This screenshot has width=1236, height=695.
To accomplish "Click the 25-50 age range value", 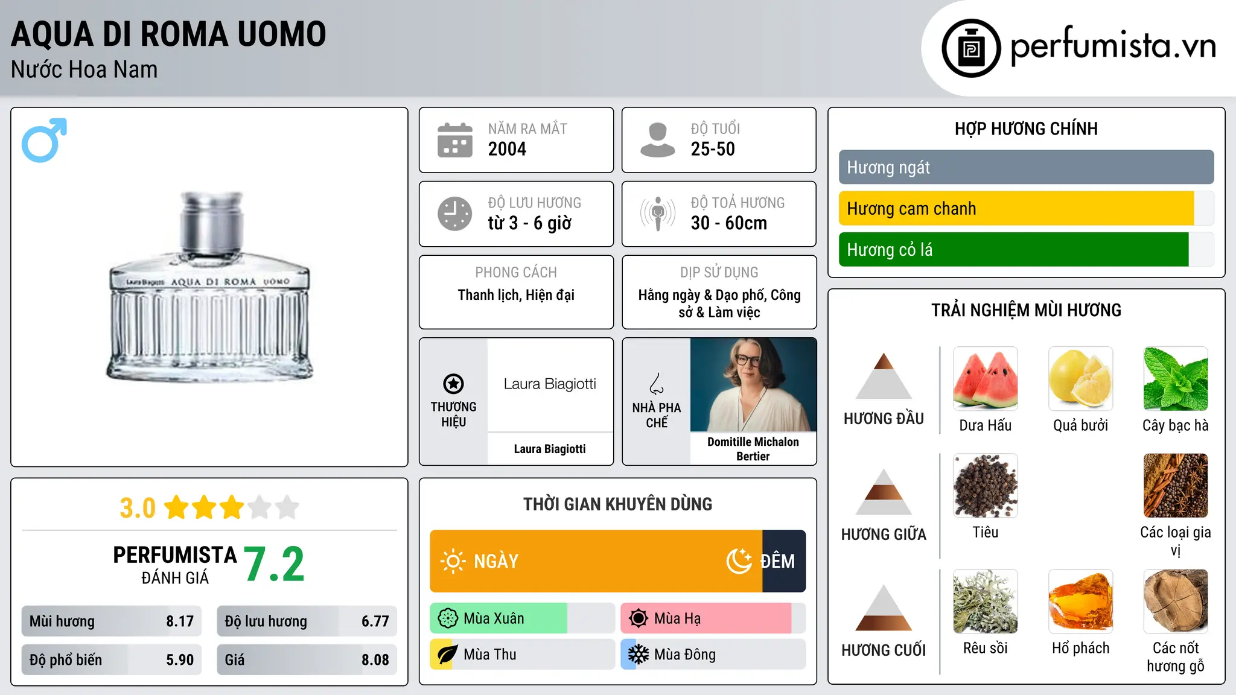I will coord(713,149).
